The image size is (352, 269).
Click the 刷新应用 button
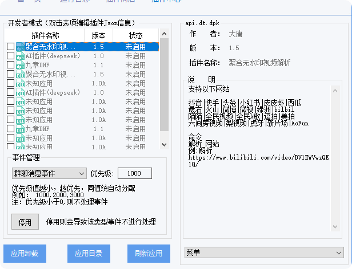[149, 253]
